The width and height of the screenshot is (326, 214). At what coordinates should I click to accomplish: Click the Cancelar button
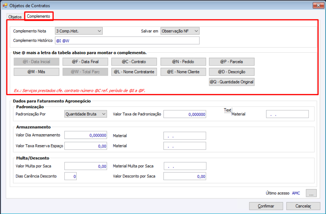pos(303,206)
